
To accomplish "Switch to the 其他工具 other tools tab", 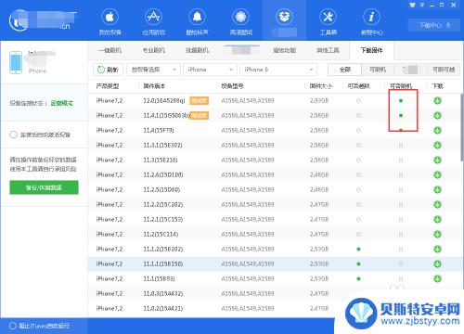I will [x=328, y=50].
